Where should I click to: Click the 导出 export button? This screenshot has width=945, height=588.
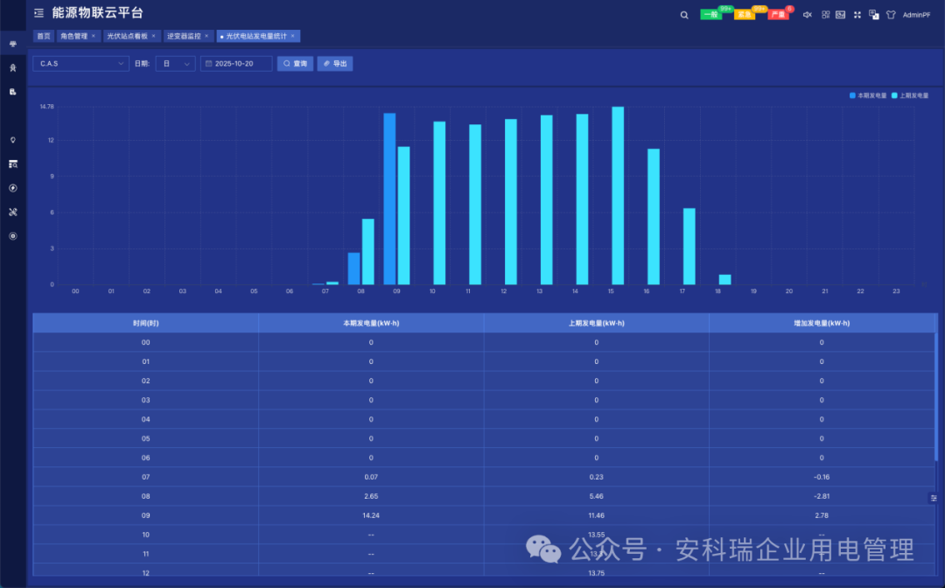tap(334, 64)
